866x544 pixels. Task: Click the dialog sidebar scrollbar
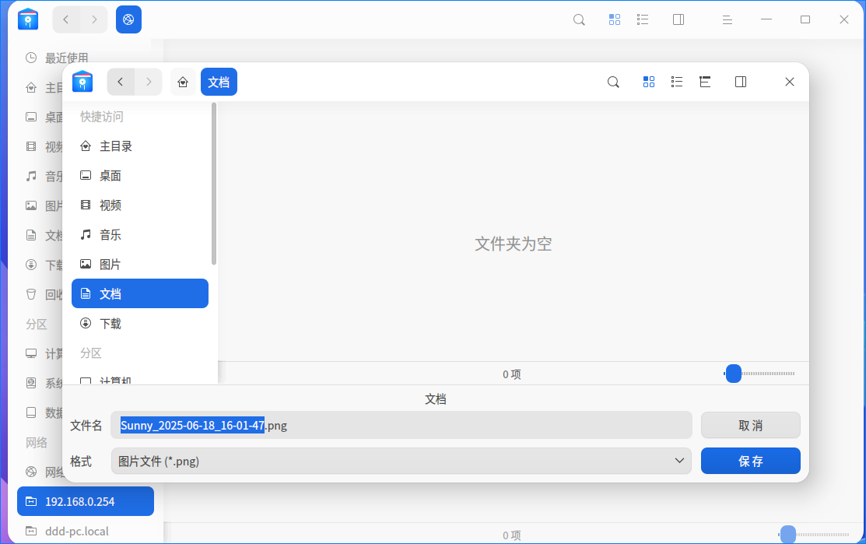pos(214,184)
